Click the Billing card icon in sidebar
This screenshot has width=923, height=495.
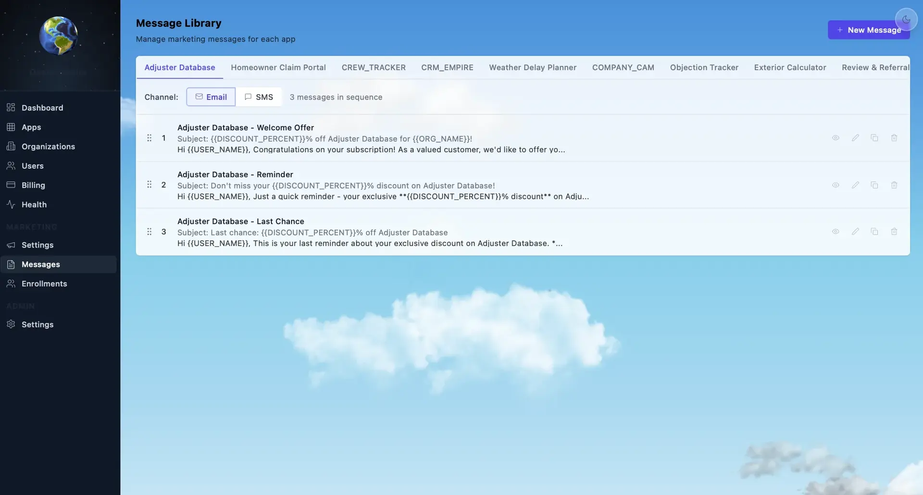[x=11, y=185]
